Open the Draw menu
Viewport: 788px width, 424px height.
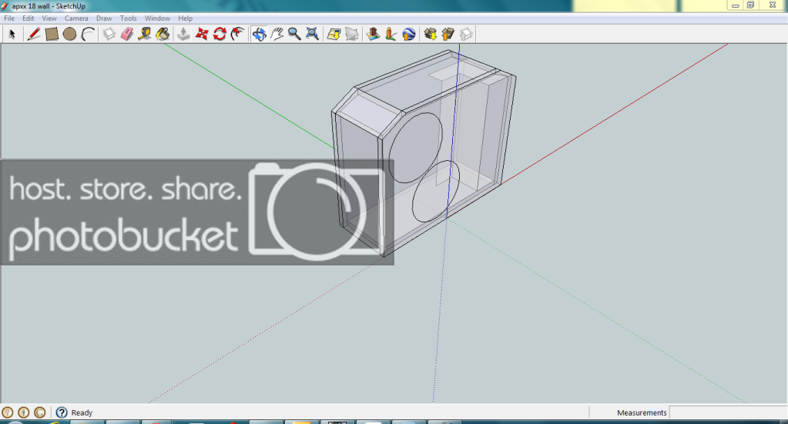104,18
